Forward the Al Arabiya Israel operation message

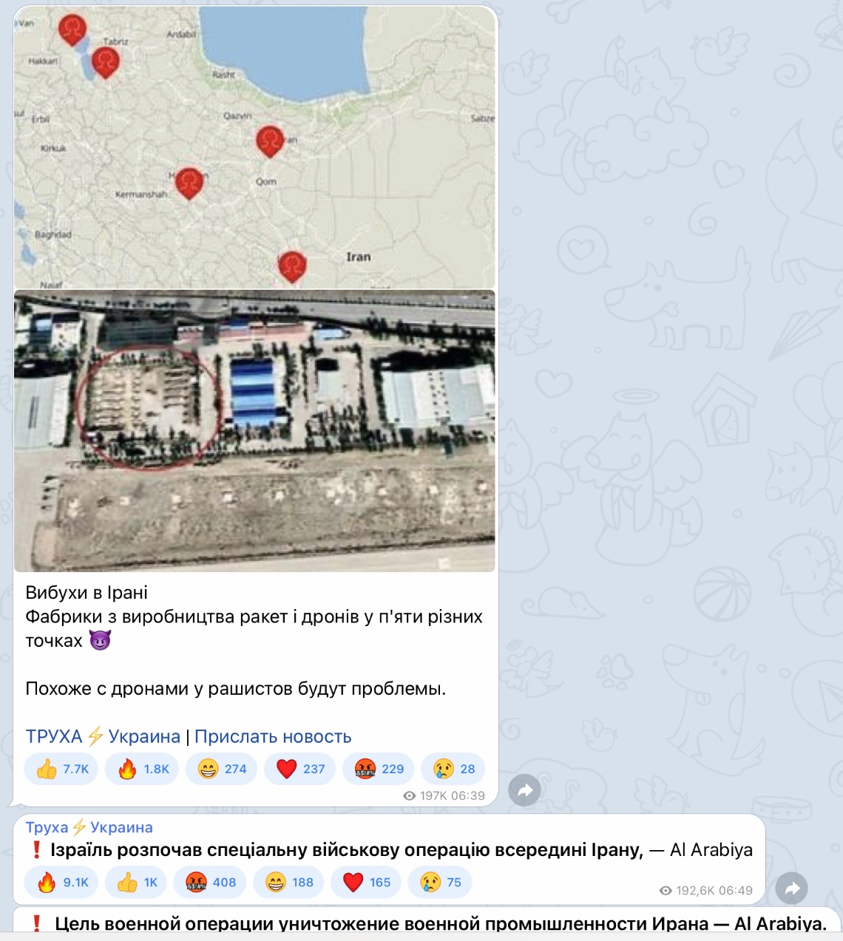pyautogui.click(x=792, y=889)
